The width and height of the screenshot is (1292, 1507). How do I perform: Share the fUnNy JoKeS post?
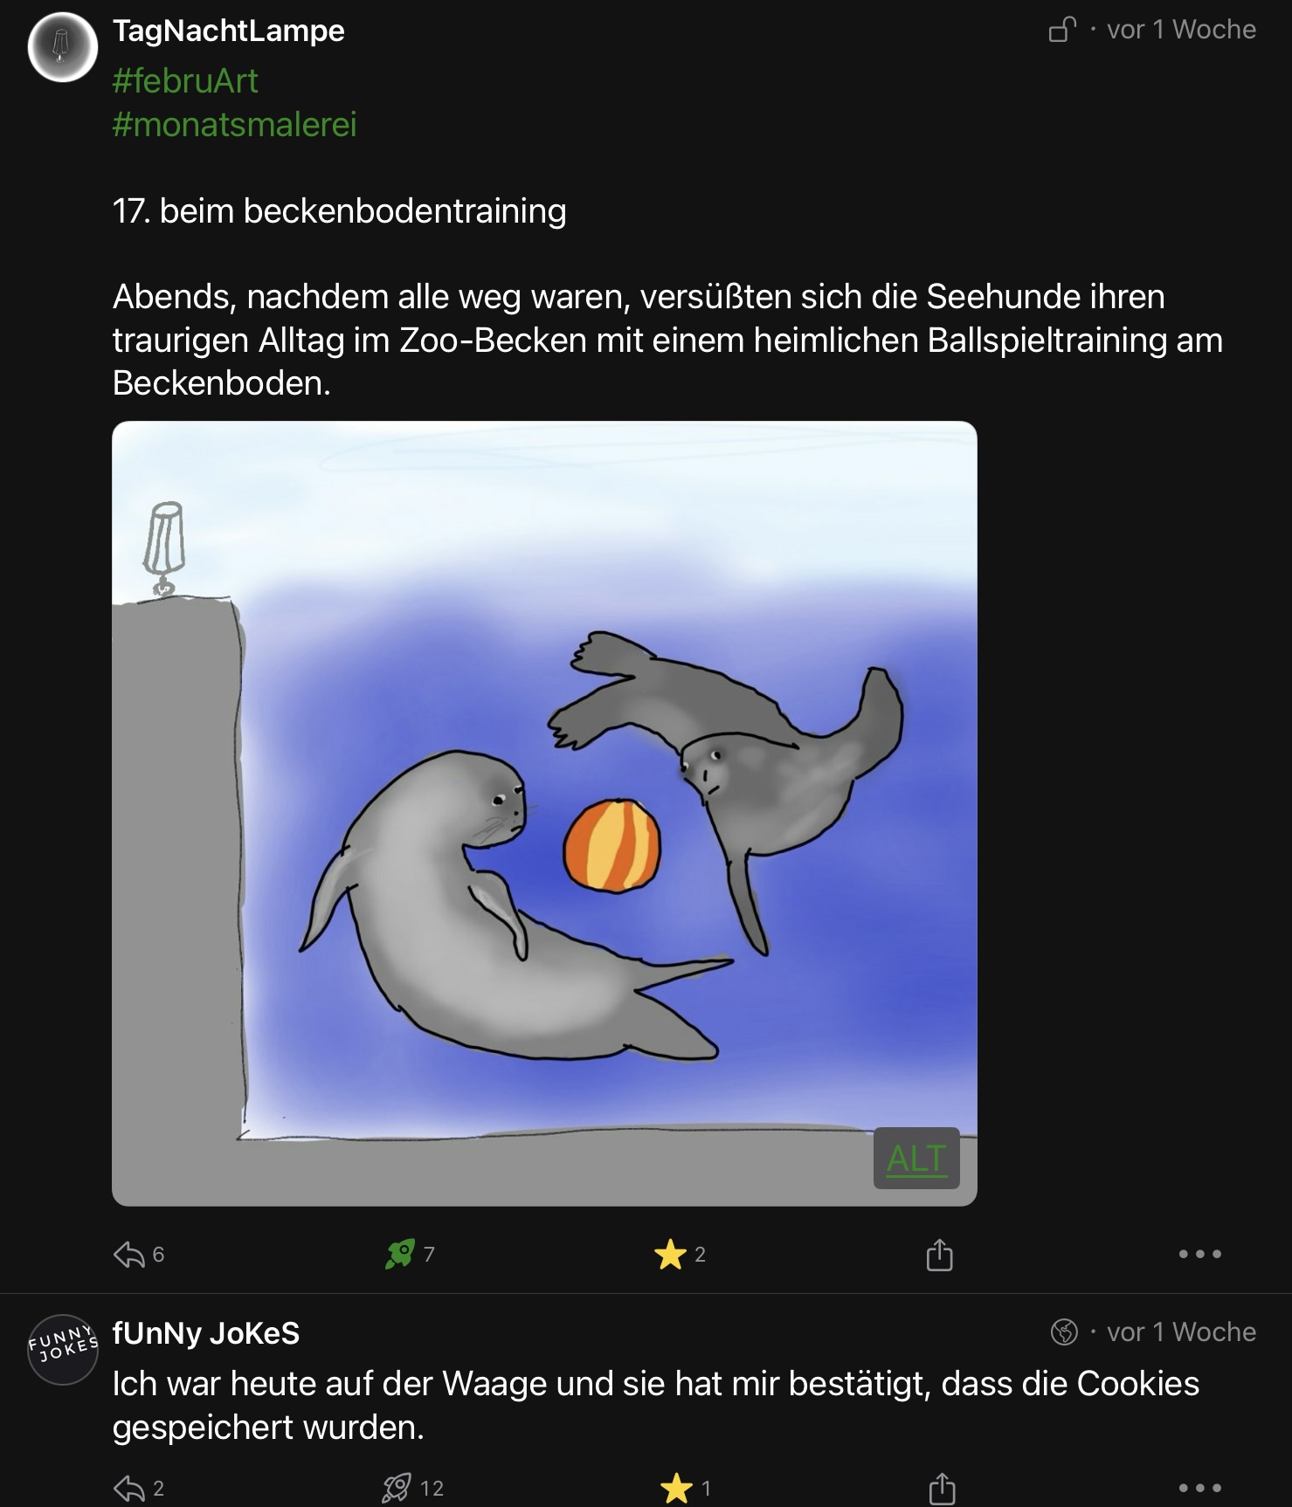pos(942,1488)
